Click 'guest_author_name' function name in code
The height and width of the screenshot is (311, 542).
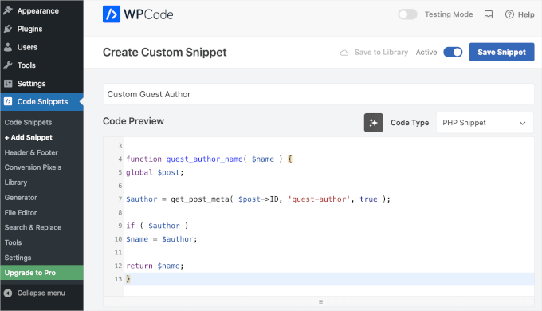pos(204,159)
